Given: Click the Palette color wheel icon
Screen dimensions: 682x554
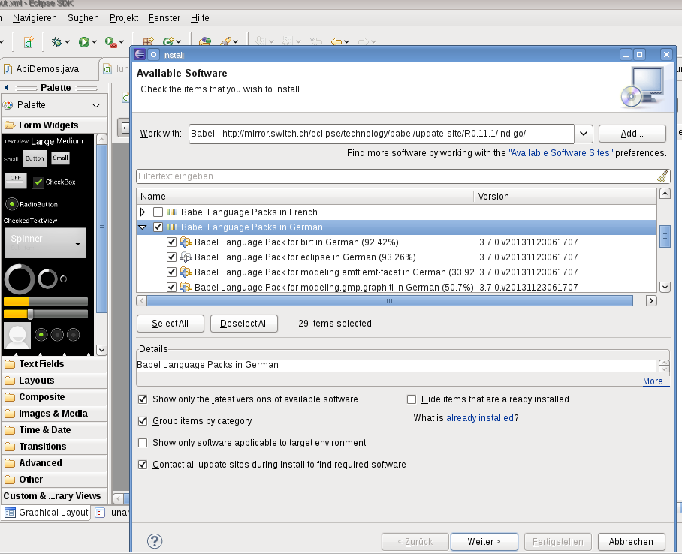Looking at the screenshot, I should tap(8, 105).
